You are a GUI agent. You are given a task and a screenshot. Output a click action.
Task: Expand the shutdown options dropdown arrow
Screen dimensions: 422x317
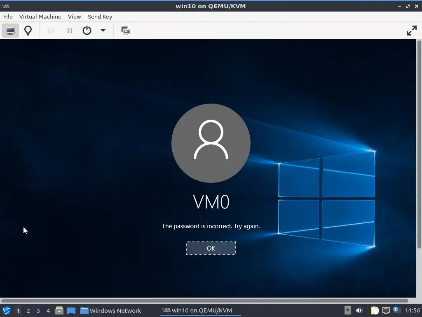[x=103, y=31]
